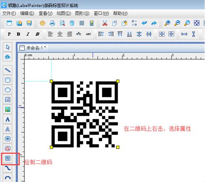205x182 pixels.
Task: Pick the straight line drawing tool
Action: [8, 70]
